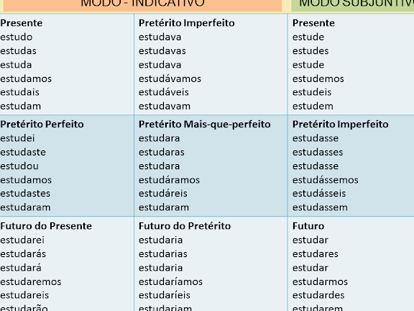Click the Pretérito Perfeito heading
414x311 pixels.
[x=42, y=125]
